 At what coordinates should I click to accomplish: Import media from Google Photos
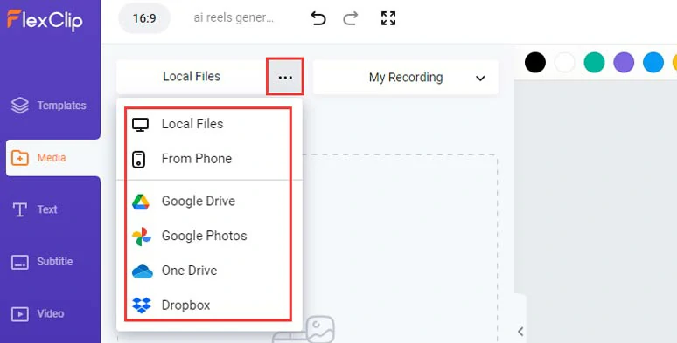[208, 236]
